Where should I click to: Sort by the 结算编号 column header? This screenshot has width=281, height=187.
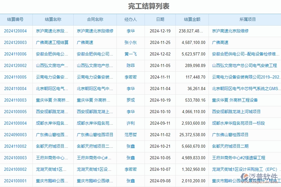pyautogui.click(x=16, y=19)
